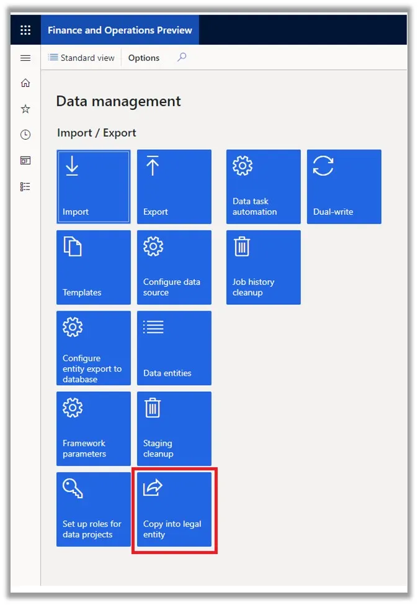The width and height of the screenshot is (418, 605).
Task: Open the Templates tile
Action: (x=94, y=267)
